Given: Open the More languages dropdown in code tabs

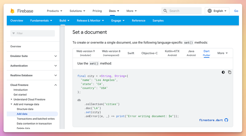Looking at the screenshot, I should coord(223,53).
